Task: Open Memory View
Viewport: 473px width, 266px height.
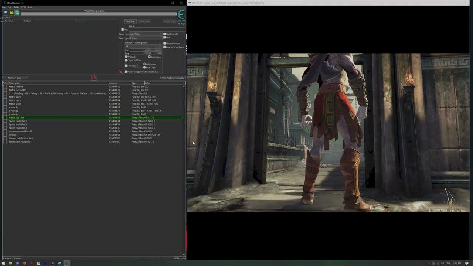Action: point(15,78)
